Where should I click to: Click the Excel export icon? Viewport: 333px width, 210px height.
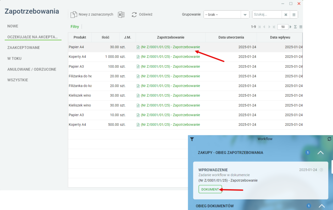(121, 15)
